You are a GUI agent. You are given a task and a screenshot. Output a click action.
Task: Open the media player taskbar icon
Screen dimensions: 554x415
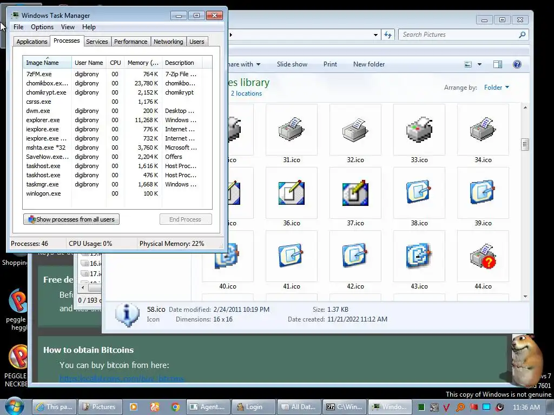(x=134, y=407)
